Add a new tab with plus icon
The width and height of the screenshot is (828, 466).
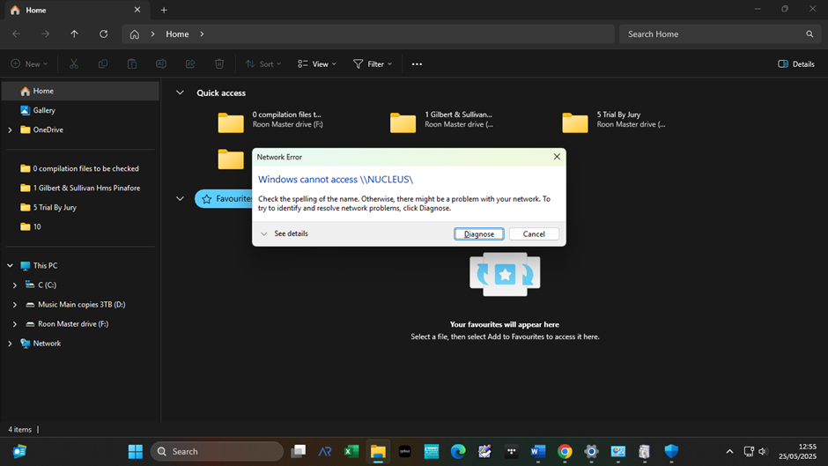tap(164, 10)
